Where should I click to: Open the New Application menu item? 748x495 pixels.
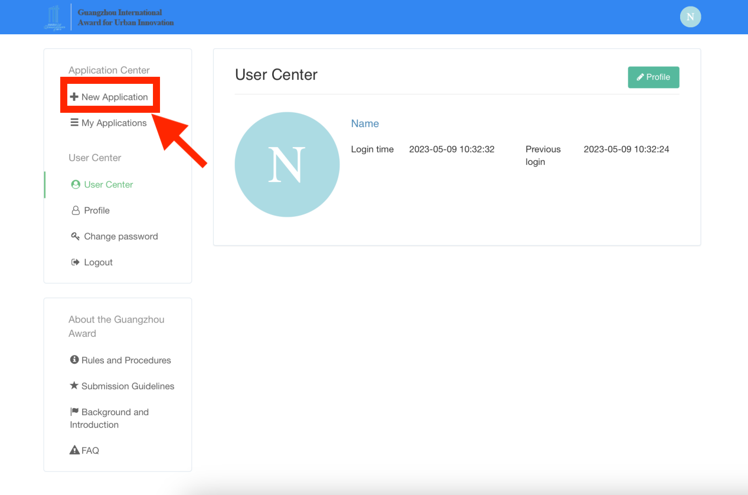point(115,97)
